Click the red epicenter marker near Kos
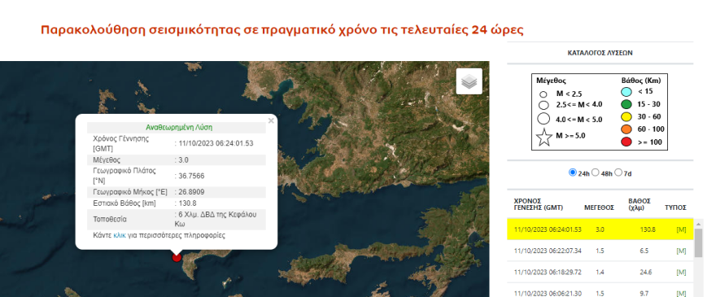Viewport: 716px width, 297px height. tap(177, 257)
